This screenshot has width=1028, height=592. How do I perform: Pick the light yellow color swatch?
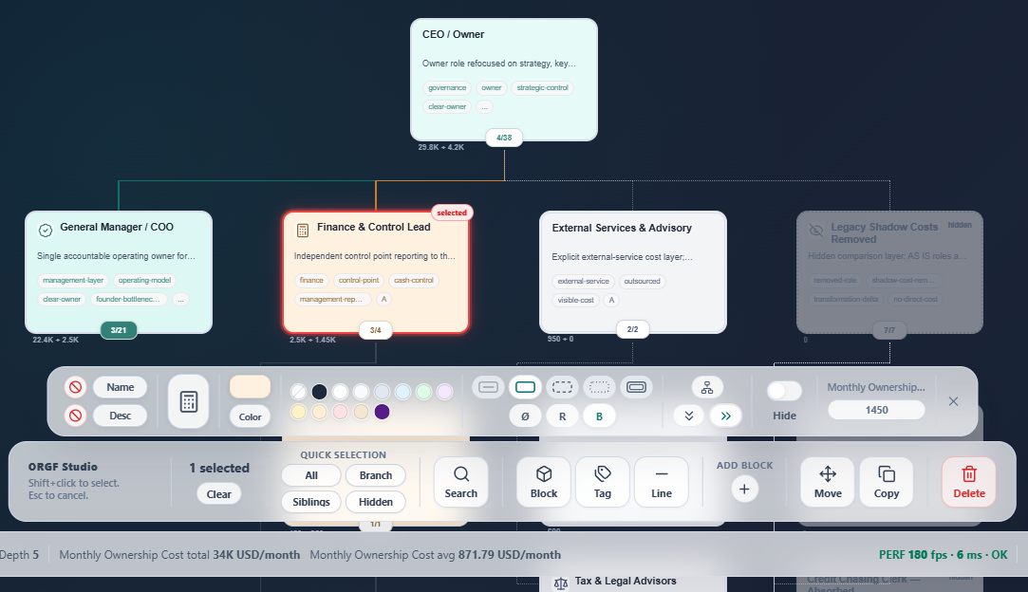[x=298, y=412]
